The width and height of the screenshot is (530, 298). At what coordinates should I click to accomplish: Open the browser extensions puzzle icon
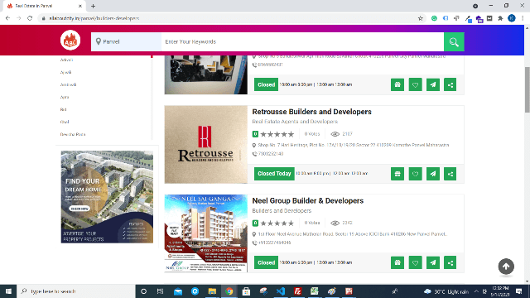(x=500, y=18)
